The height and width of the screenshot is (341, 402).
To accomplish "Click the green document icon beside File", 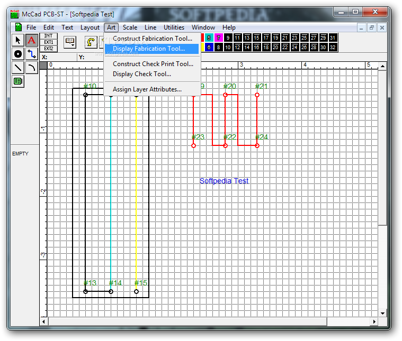I will 19,27.
